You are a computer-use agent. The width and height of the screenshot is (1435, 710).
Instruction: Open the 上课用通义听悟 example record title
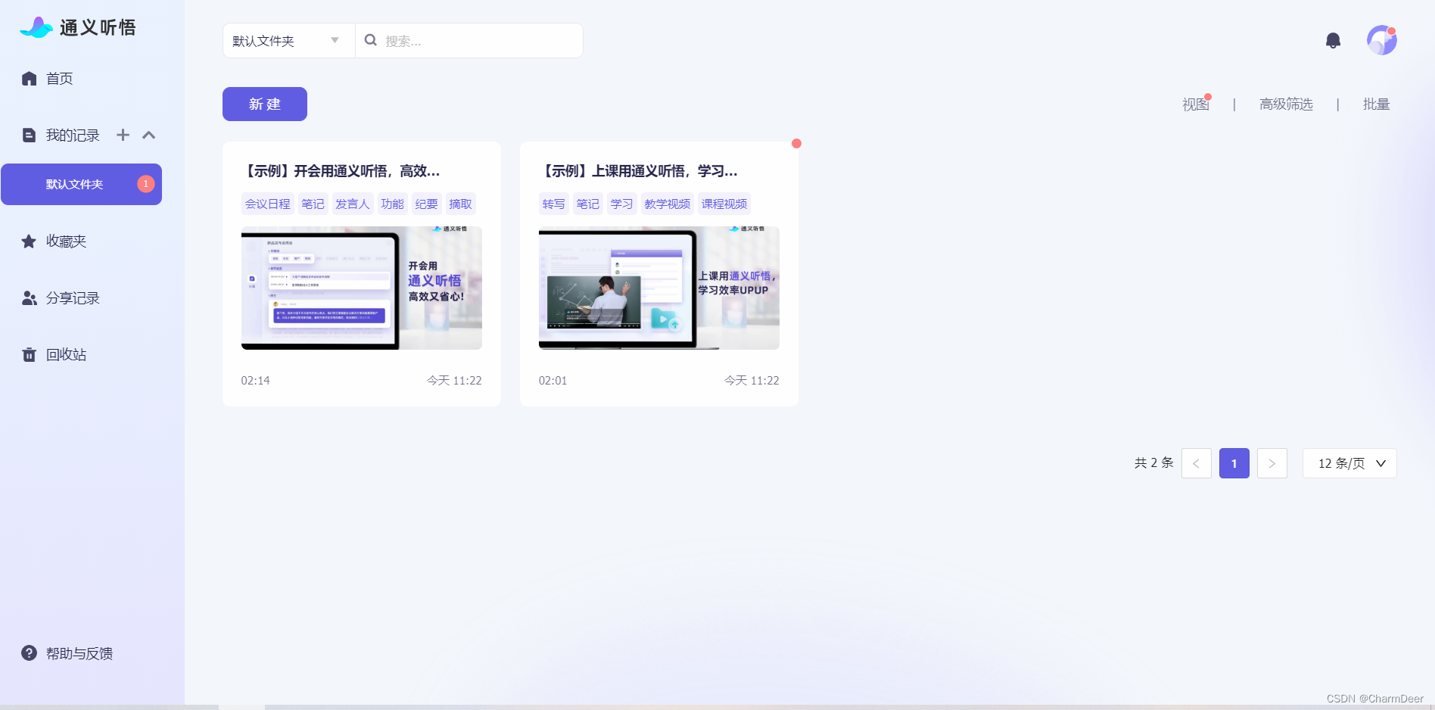click(x=637, y=171)
